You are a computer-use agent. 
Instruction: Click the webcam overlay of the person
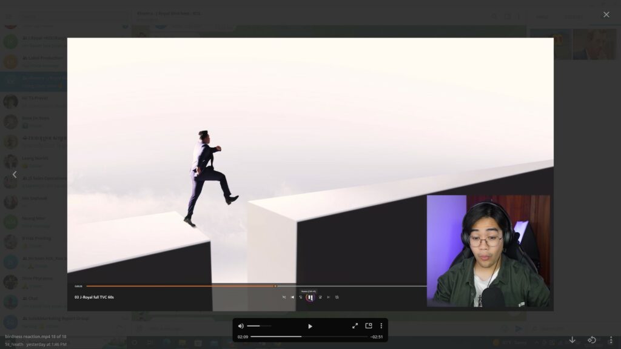tap(488, 251)
